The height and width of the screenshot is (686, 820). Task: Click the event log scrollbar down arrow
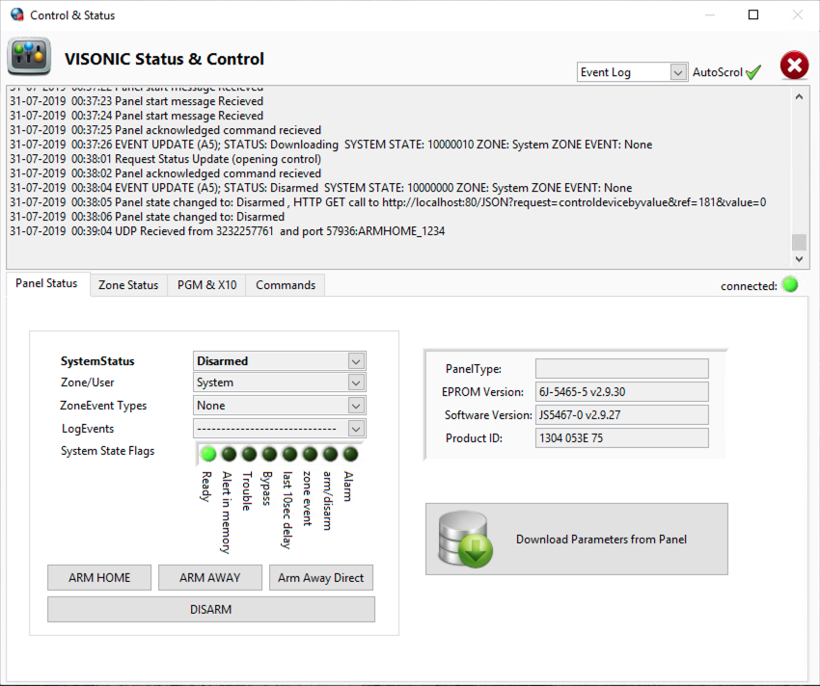(799, 258)
